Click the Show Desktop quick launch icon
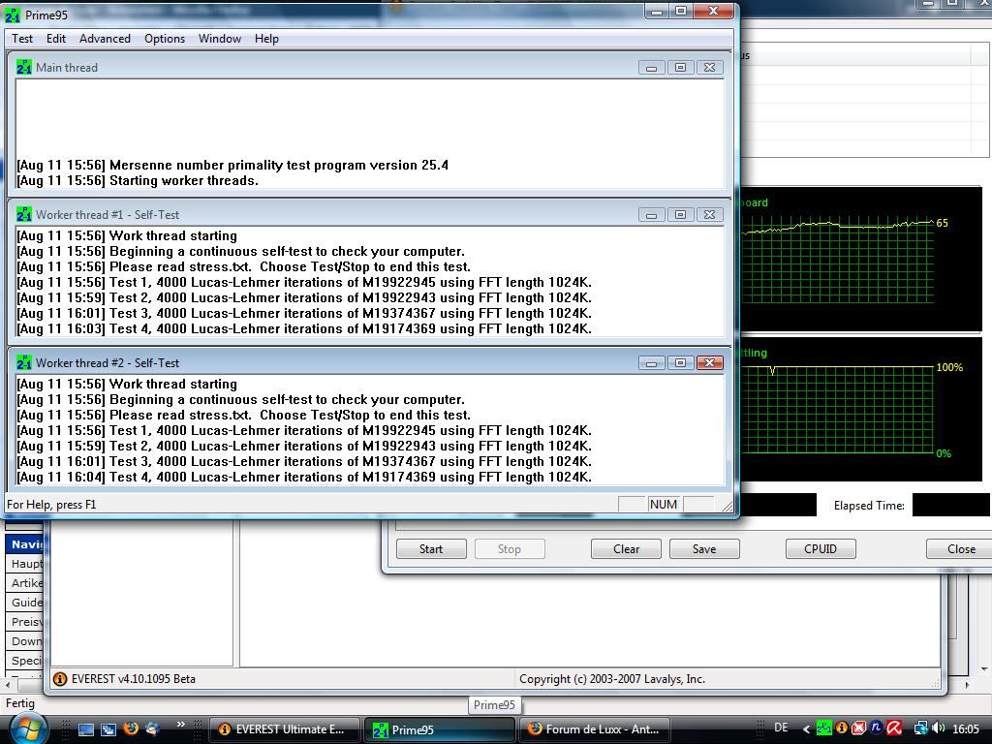This screenshot has width=992, height=744. point(86,729)
